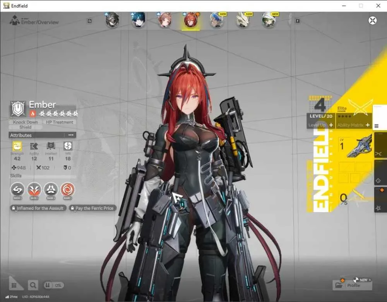This screenshot has width=387, height=302.
Task: Click the magnifier inspect icon
Action: pos(33,285)
